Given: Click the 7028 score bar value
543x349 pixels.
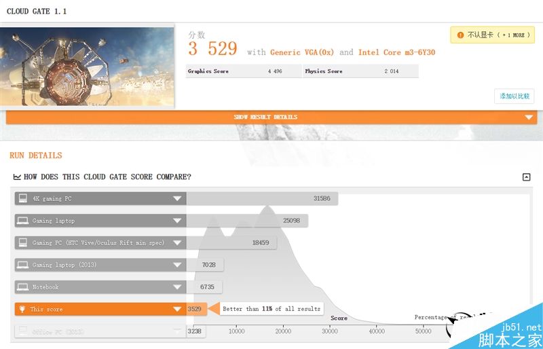Looking at the screenshot, I should [209, 265].
